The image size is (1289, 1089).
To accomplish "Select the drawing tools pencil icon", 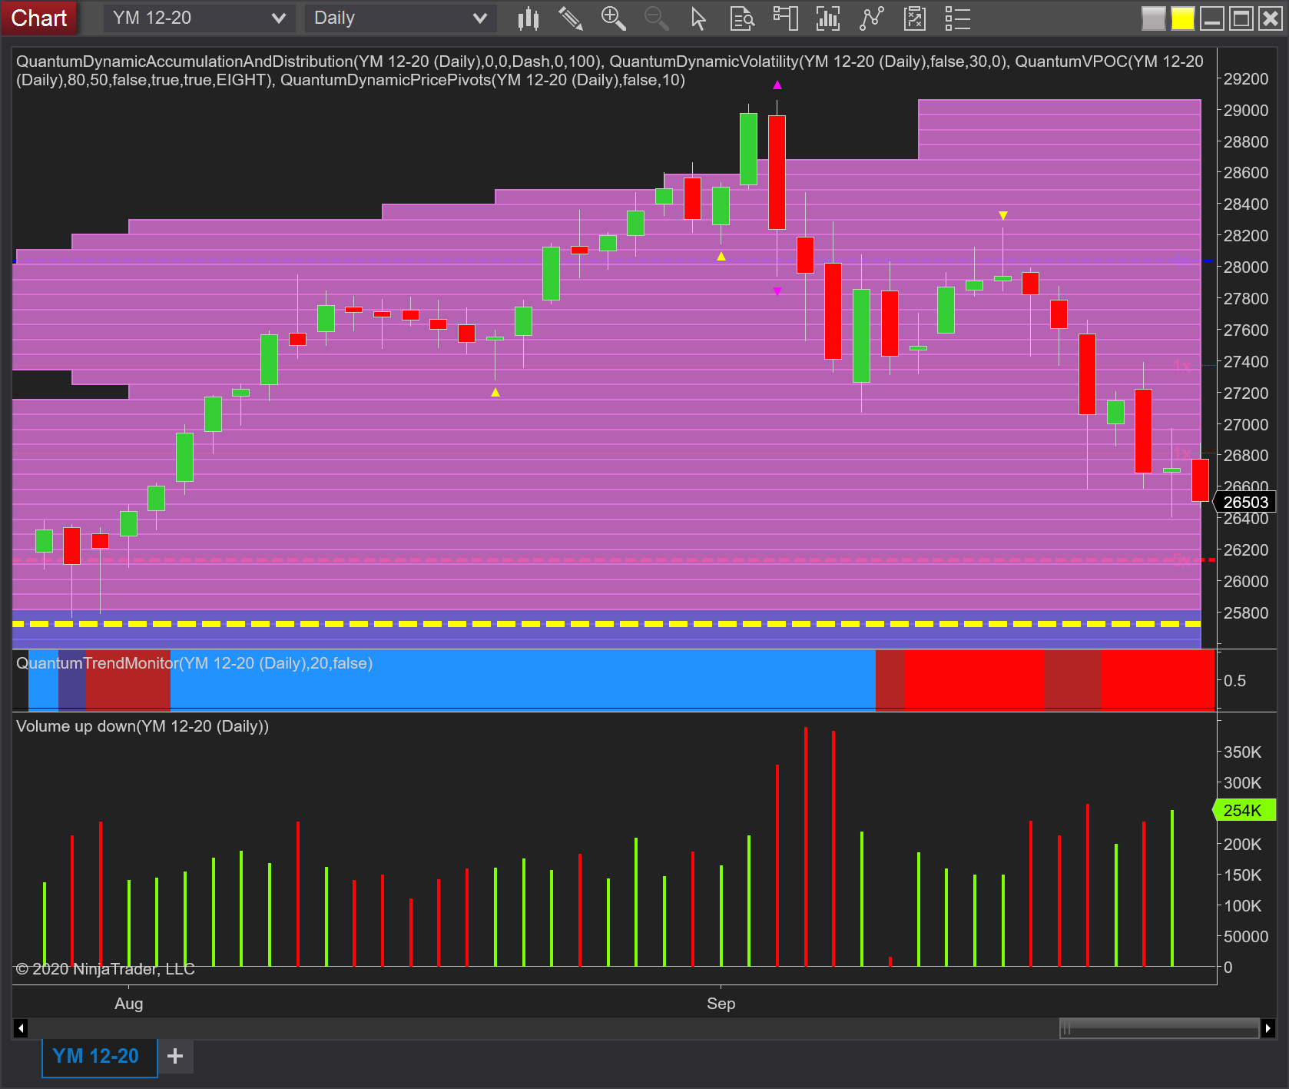I will pos(570,18).
